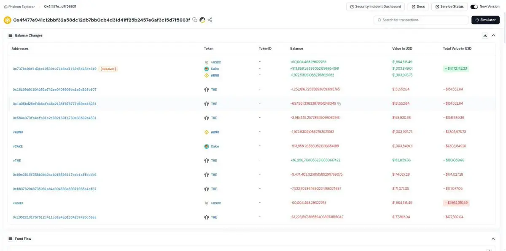Open the vTHE address link
Image resolution: width=506 pixels, height=251 pixels.
coord(18,161)
